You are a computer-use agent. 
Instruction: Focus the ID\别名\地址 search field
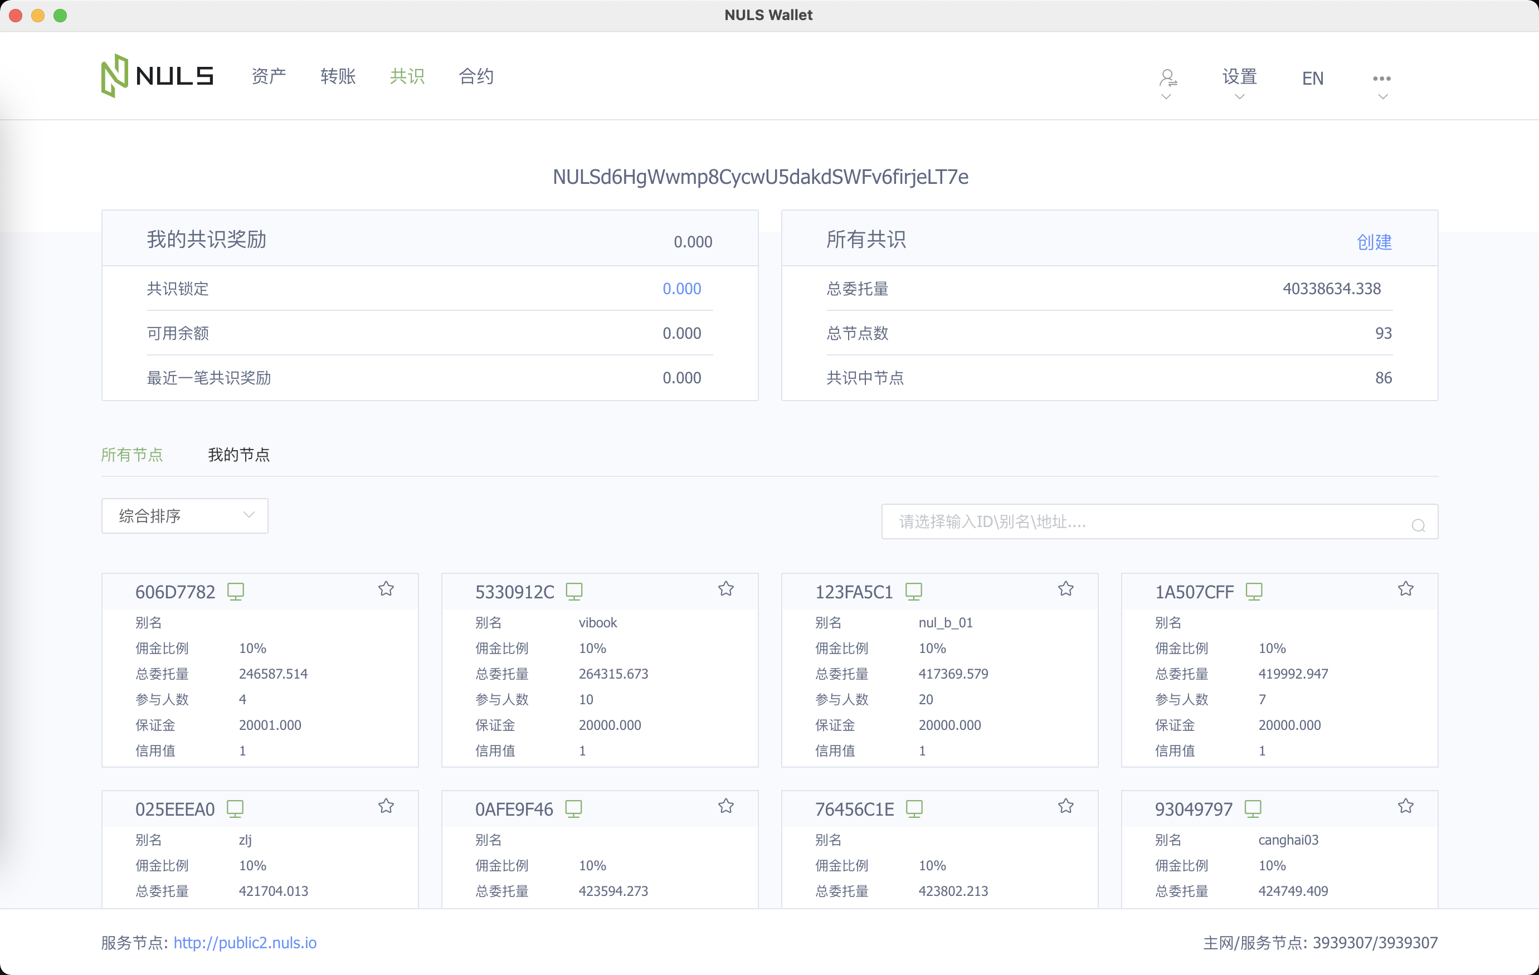pyautogui.click(x=1160, y=521)
